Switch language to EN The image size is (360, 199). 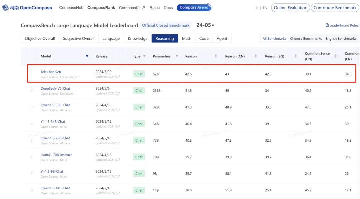click(x=265, y=8)
